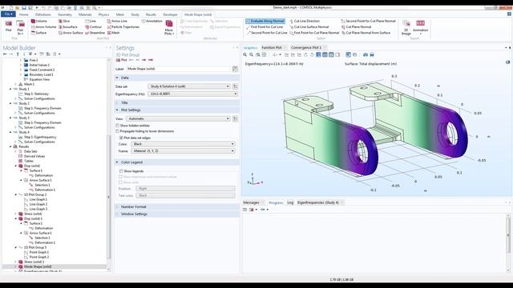The height and width of the screenshot is (288, 513).
Task: Select Second Point for Cut Line
Action: tap(266, 33)
